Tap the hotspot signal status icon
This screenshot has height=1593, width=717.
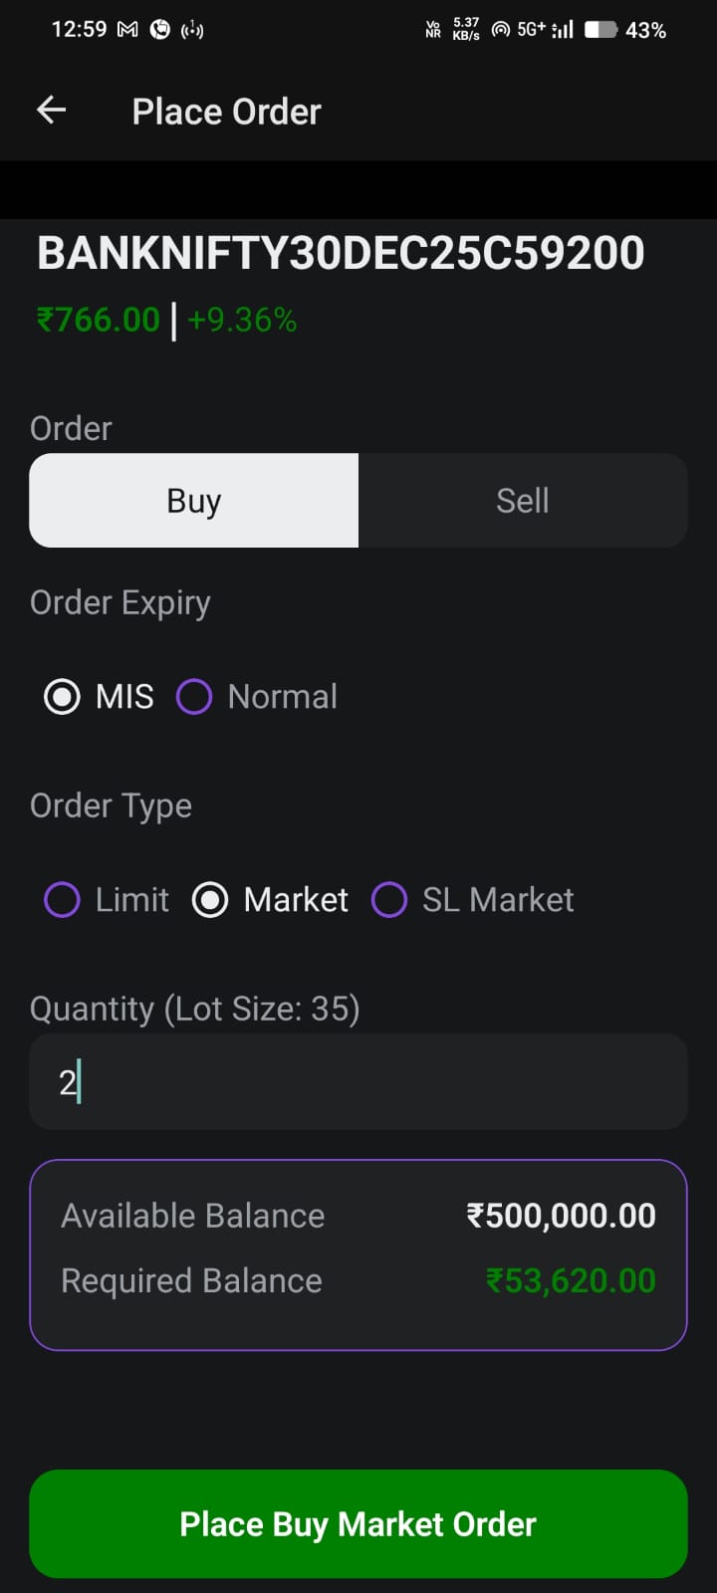click(x=501, y=30)
